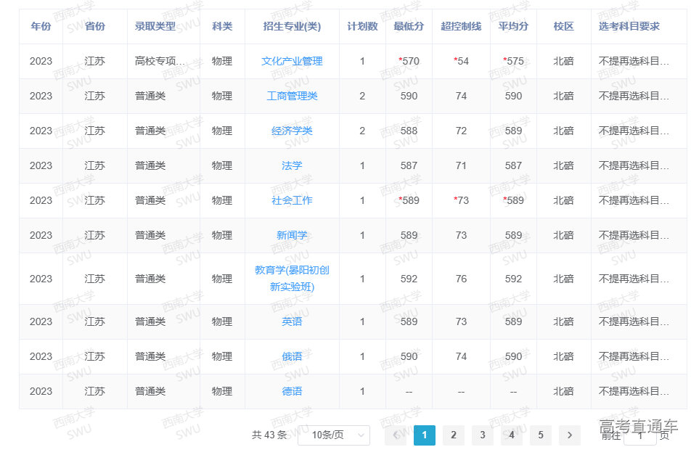Open page 5 of results
The width and height of the screenshot is (699, 455).
pos(541,435)
